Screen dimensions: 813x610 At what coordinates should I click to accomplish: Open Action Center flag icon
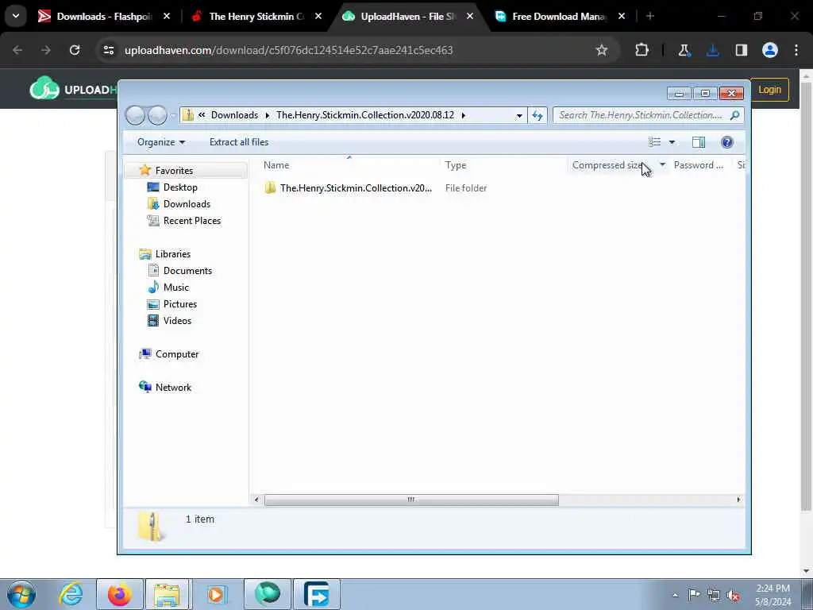click(x=694, y=594)
